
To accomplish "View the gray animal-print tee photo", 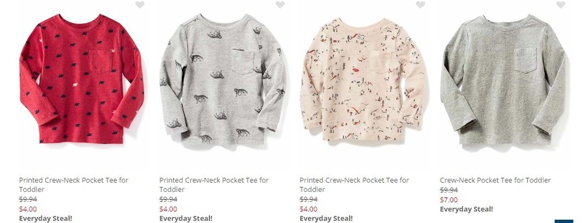I will pyautogui.click(x=222, y=79).
